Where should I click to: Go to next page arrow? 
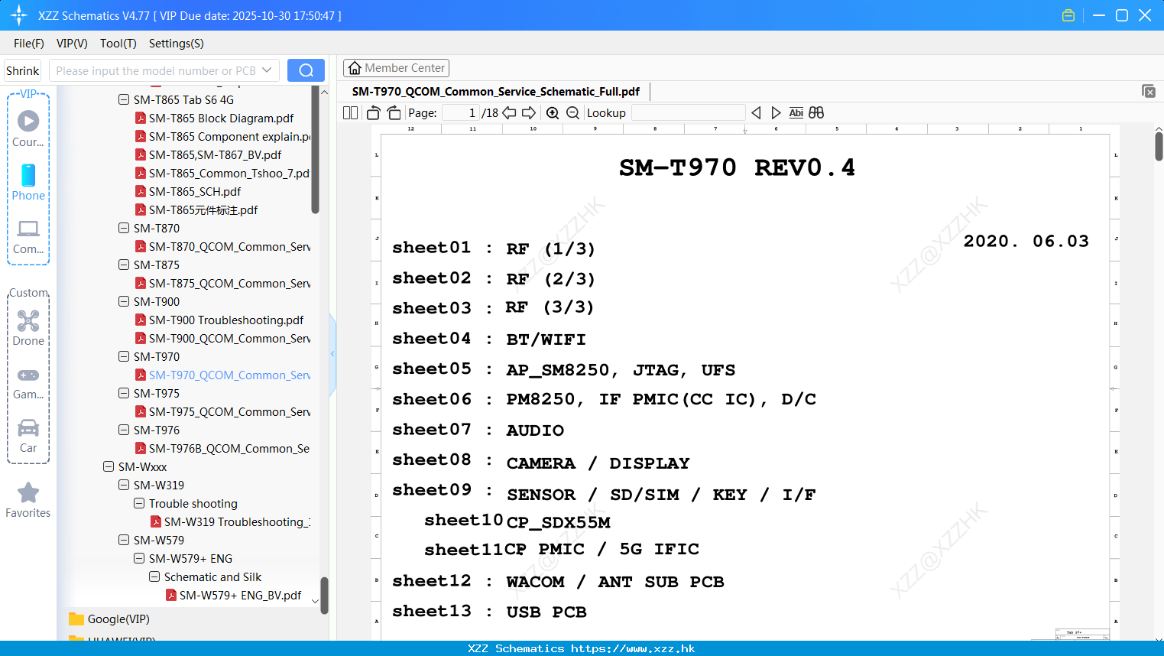(x=529, y=113)
